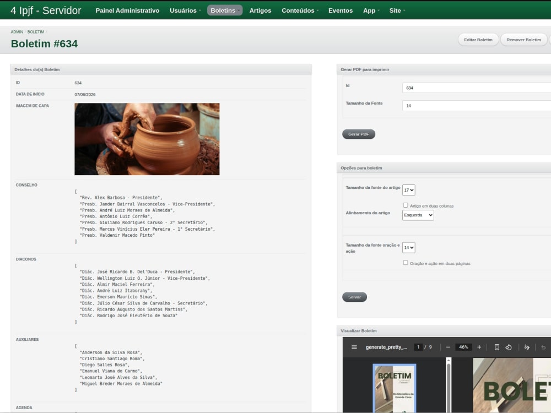
Task: Zoom out in the PDF viewer
Action: [x=448, y=347]
